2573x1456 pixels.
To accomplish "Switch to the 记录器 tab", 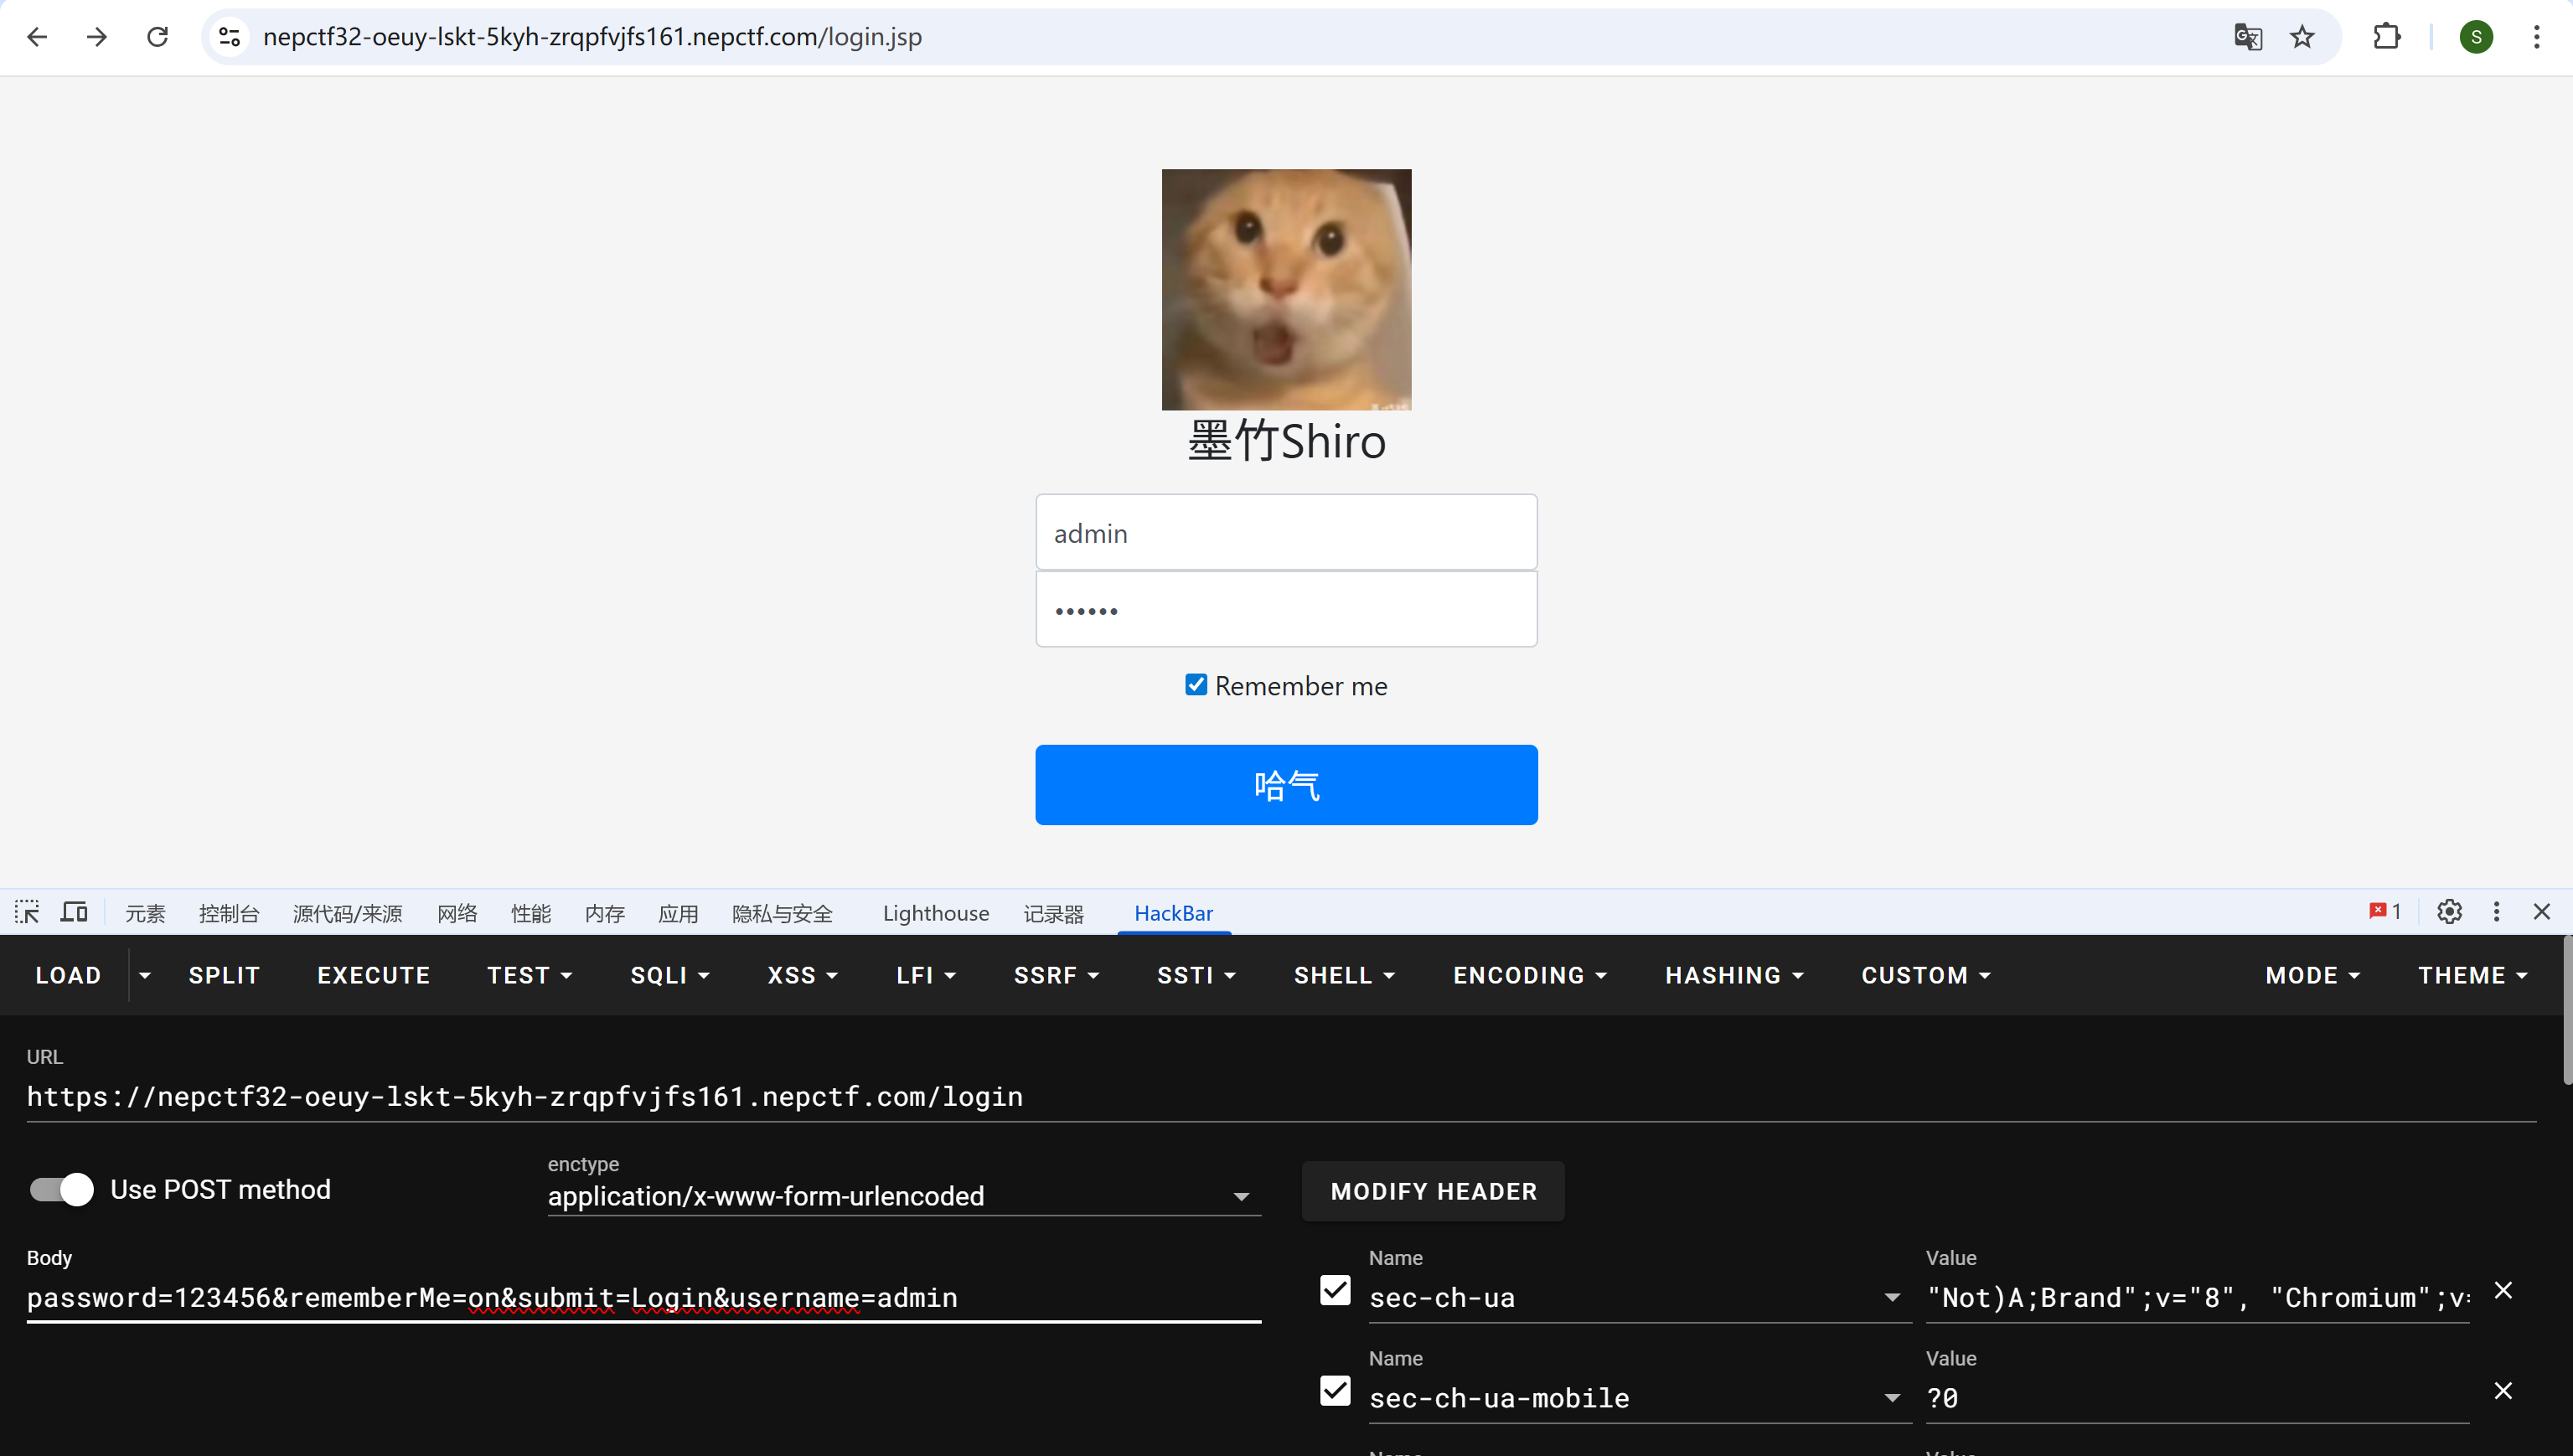I will point(1053,913).
